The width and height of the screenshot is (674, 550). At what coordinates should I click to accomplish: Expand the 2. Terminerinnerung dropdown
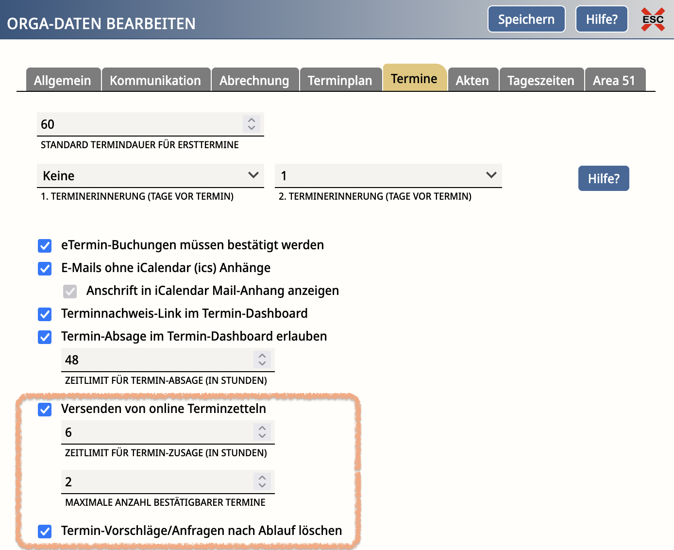coord(388,175)
